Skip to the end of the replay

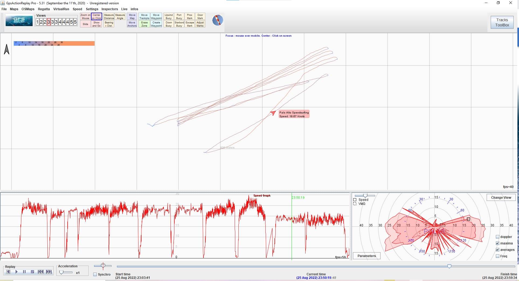pos(49,272)
